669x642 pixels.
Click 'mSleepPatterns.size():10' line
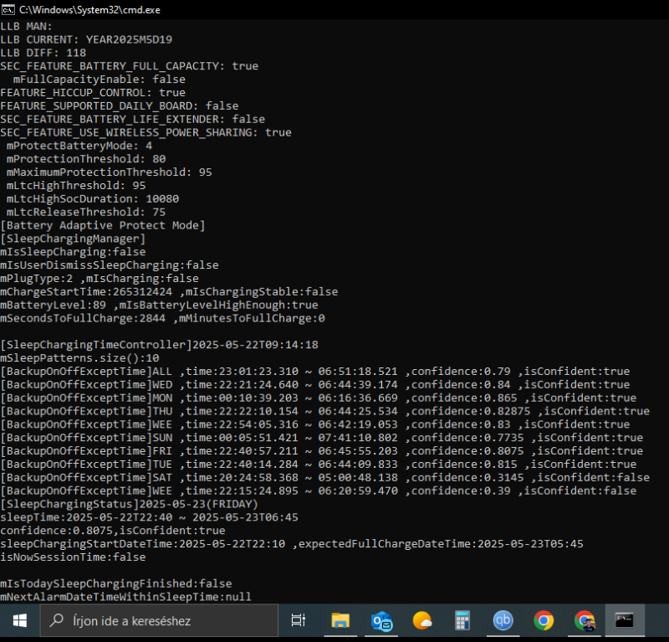(x=79, y=358)
